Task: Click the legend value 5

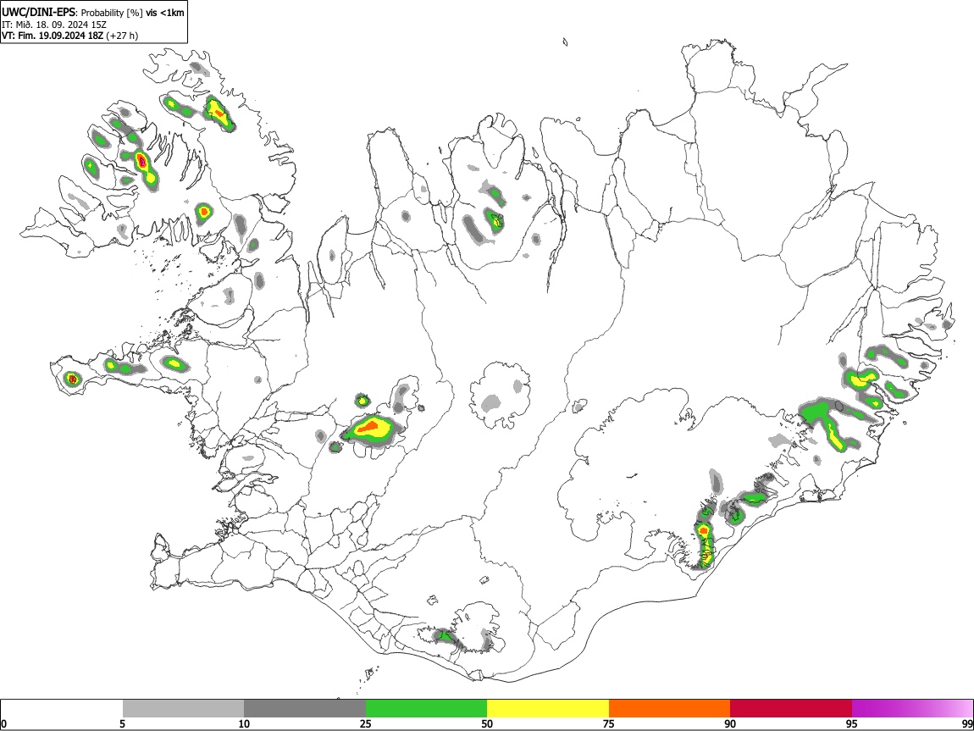Action: (x=122, y=723)
